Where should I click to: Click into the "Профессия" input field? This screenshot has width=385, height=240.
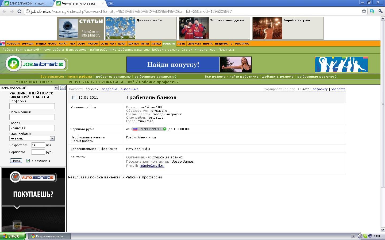pyautogui.click(x=32, y=106)
